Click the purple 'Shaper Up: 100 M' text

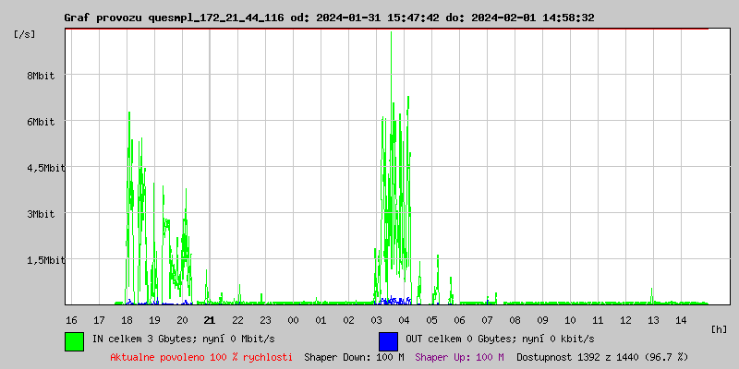pyautogui.click(x=459, y=357)
